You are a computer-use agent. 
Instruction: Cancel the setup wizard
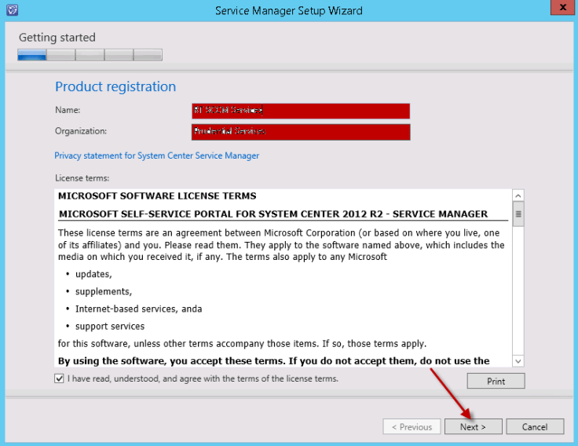535,427
